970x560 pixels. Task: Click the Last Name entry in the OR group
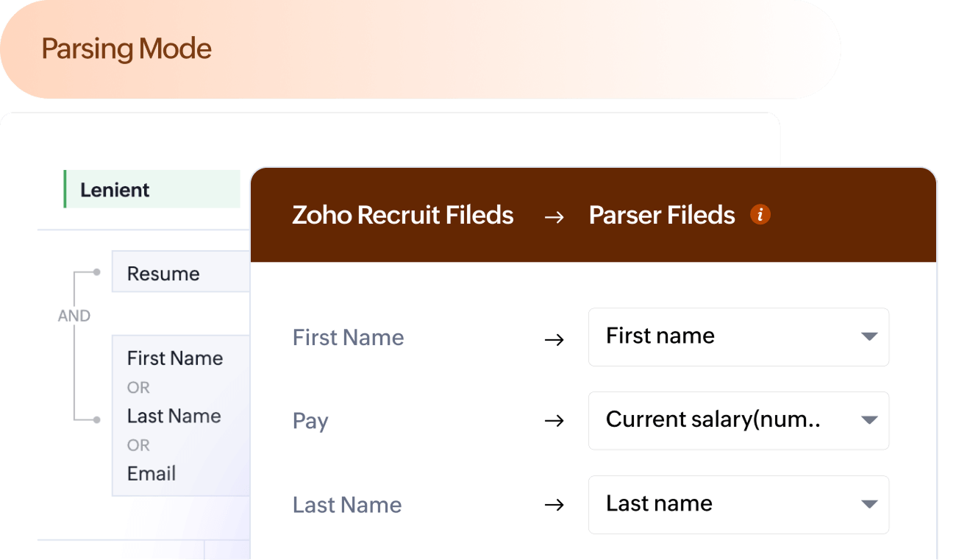click(x=174, y=416)
